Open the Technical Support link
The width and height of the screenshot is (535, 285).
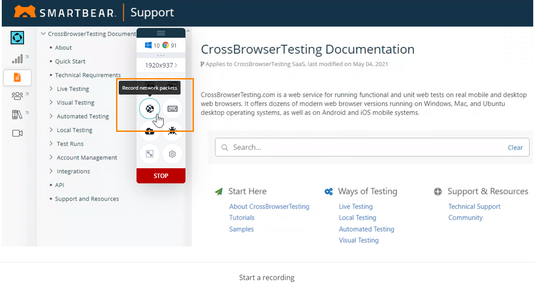pyautogui.click(x=474, y=206)
